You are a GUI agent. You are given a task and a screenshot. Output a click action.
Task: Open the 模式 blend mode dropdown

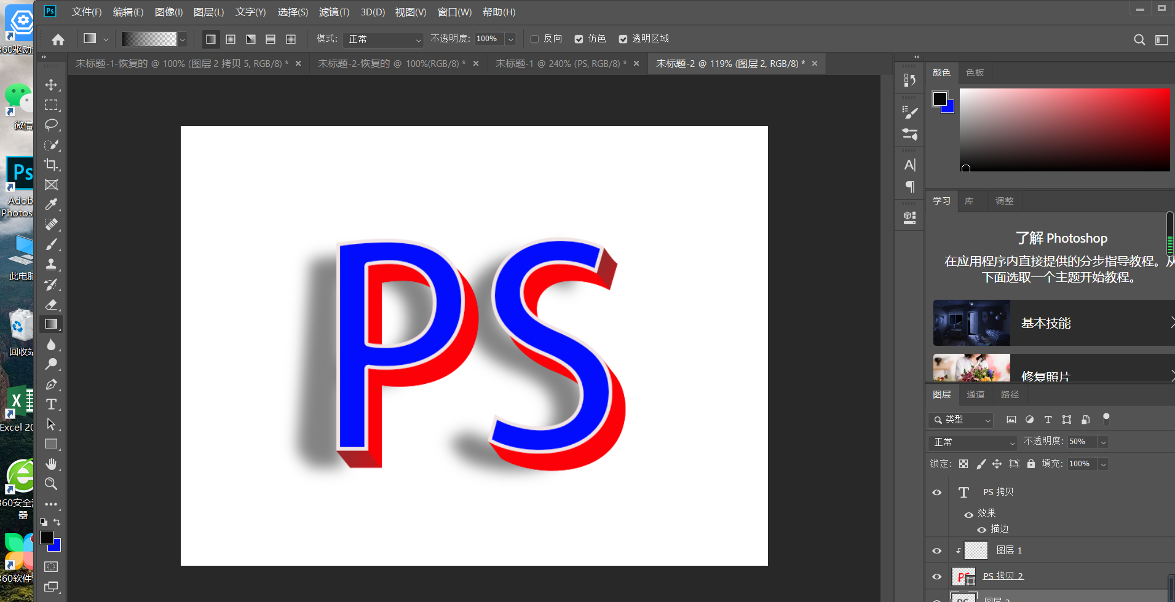coord(382,39)
